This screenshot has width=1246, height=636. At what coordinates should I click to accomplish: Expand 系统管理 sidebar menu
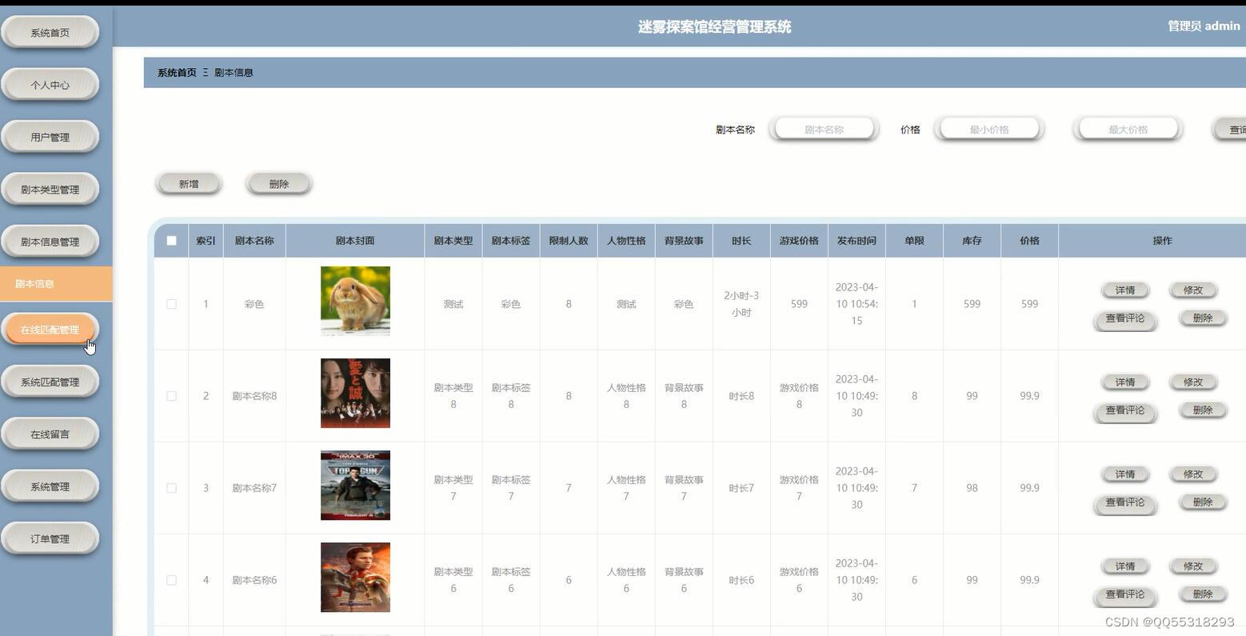(x=50, y=486)
